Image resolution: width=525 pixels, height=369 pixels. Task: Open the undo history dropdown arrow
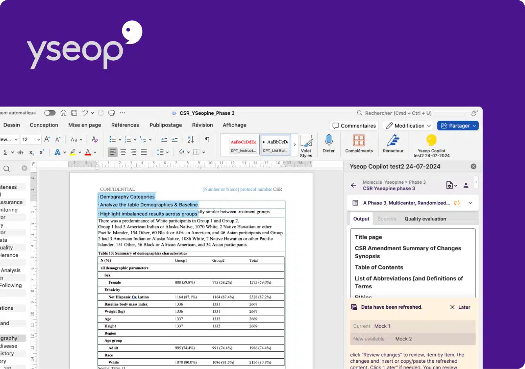click(x=92, y=113)
